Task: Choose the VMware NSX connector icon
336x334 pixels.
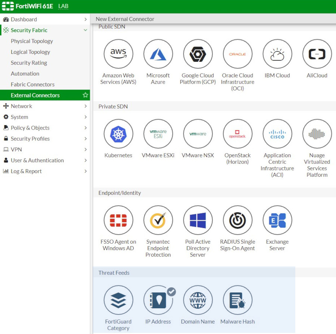Action: click(198, 134)
